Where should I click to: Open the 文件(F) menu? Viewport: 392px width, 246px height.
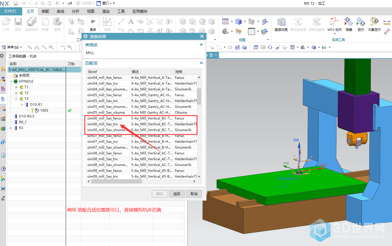point(12,11)
